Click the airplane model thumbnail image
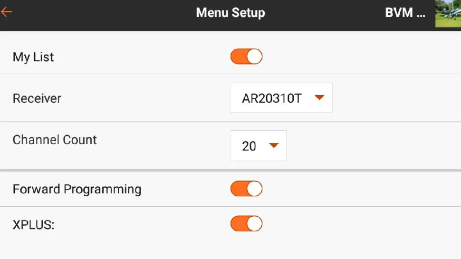461x259 pixels. (x=448, y=13)
